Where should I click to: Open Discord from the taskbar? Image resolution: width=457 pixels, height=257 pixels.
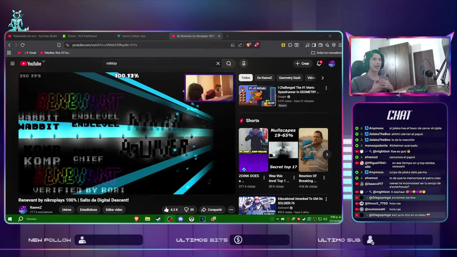[x=181, y=219]
